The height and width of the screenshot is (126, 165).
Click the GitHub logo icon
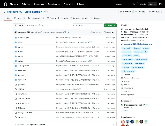[x=5, y=4]
